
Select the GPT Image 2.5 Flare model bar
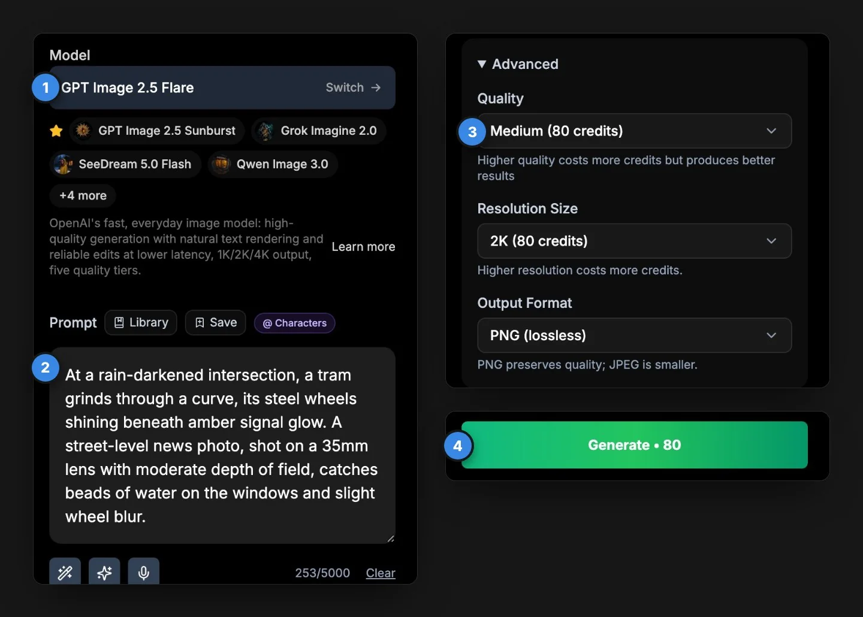222,87
